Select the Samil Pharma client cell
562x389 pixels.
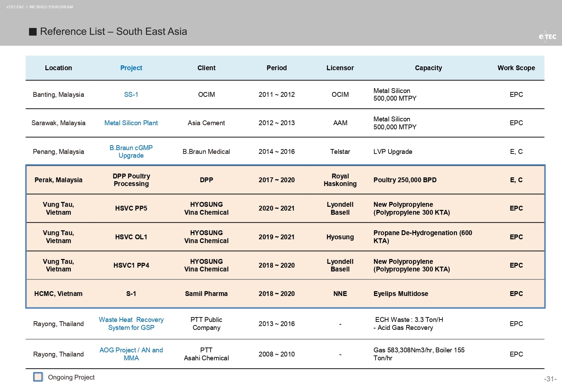coord(206,294)
